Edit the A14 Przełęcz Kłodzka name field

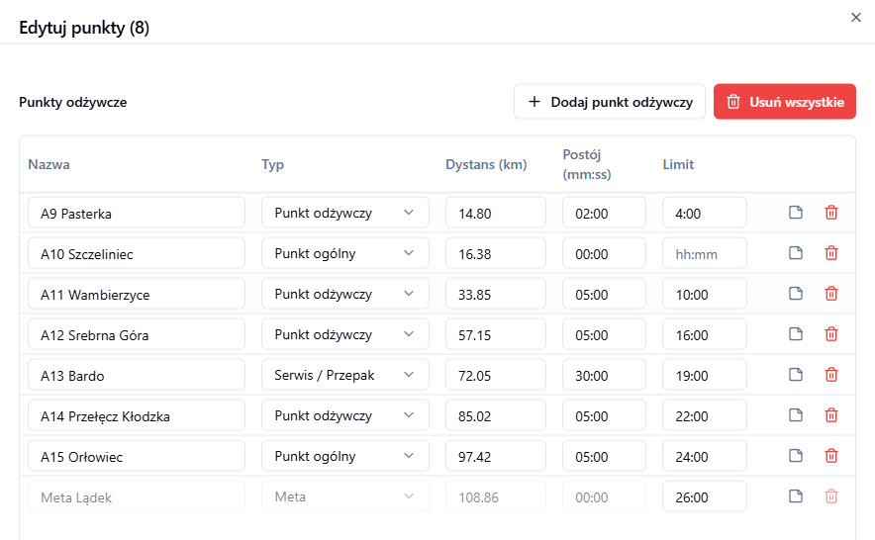coord(137,415)
